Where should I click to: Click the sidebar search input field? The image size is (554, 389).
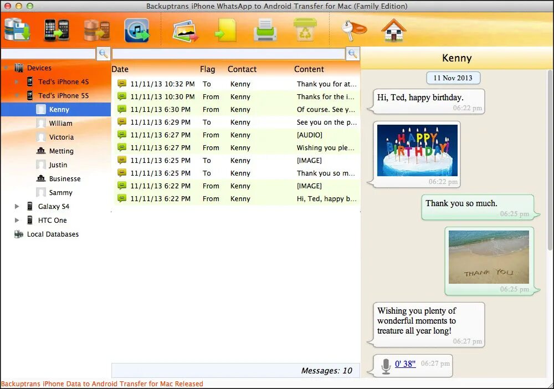(x=48, y=54)
